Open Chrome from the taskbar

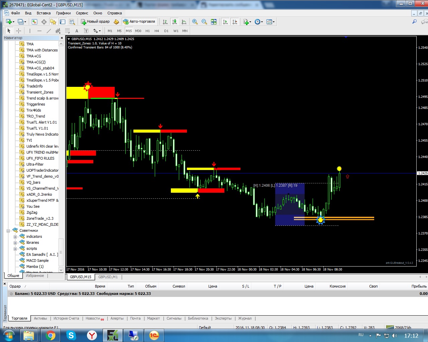pyautogui.click(x=50, y=335)
